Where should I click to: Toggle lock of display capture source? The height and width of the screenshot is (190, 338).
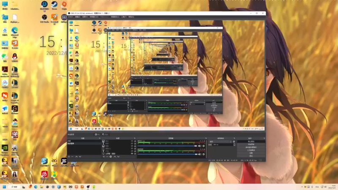(135, 154)
